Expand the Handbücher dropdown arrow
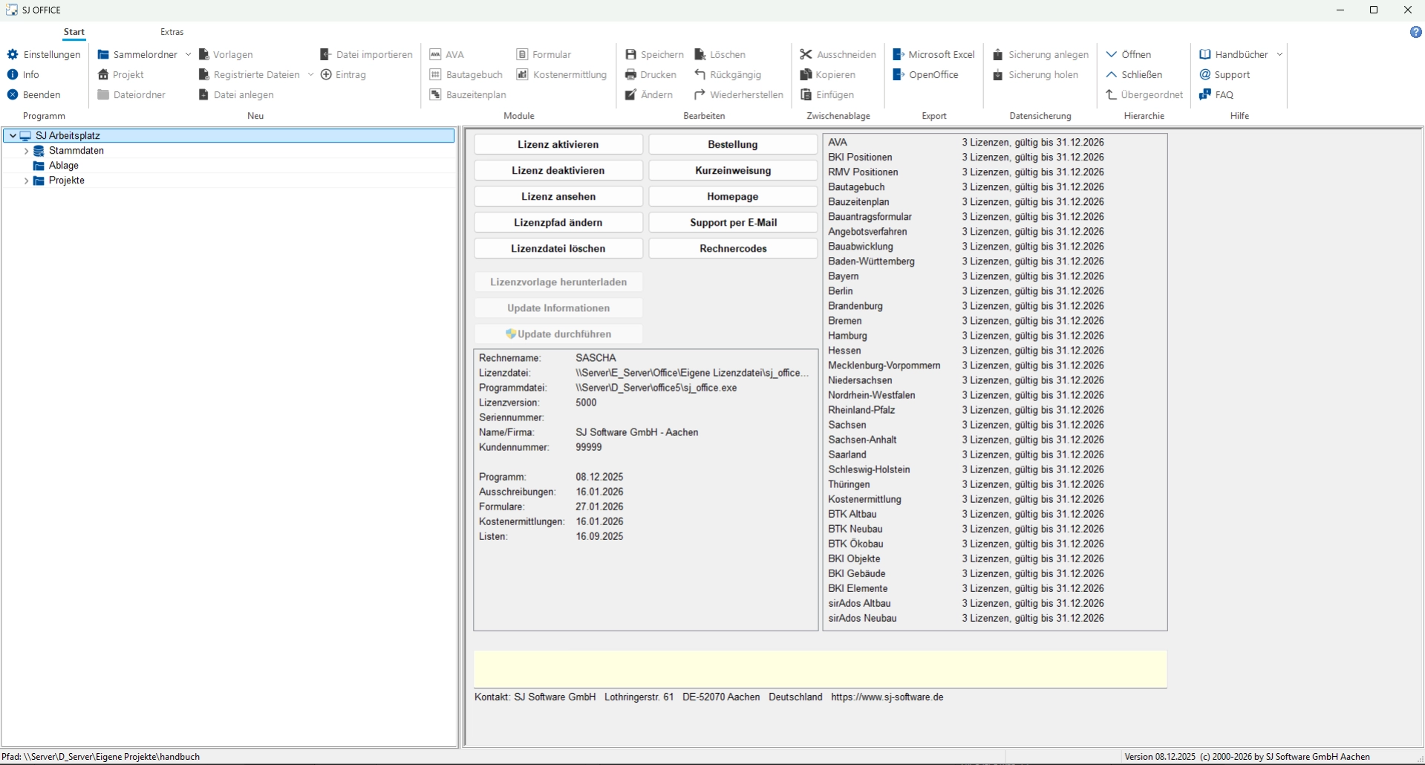1425x765 pixels. [1279, 55]
